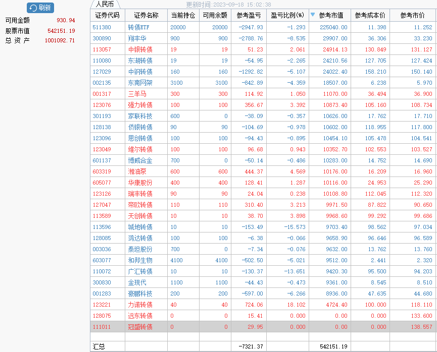
Task: Select the 转债ETF row name
Action: 138,27
